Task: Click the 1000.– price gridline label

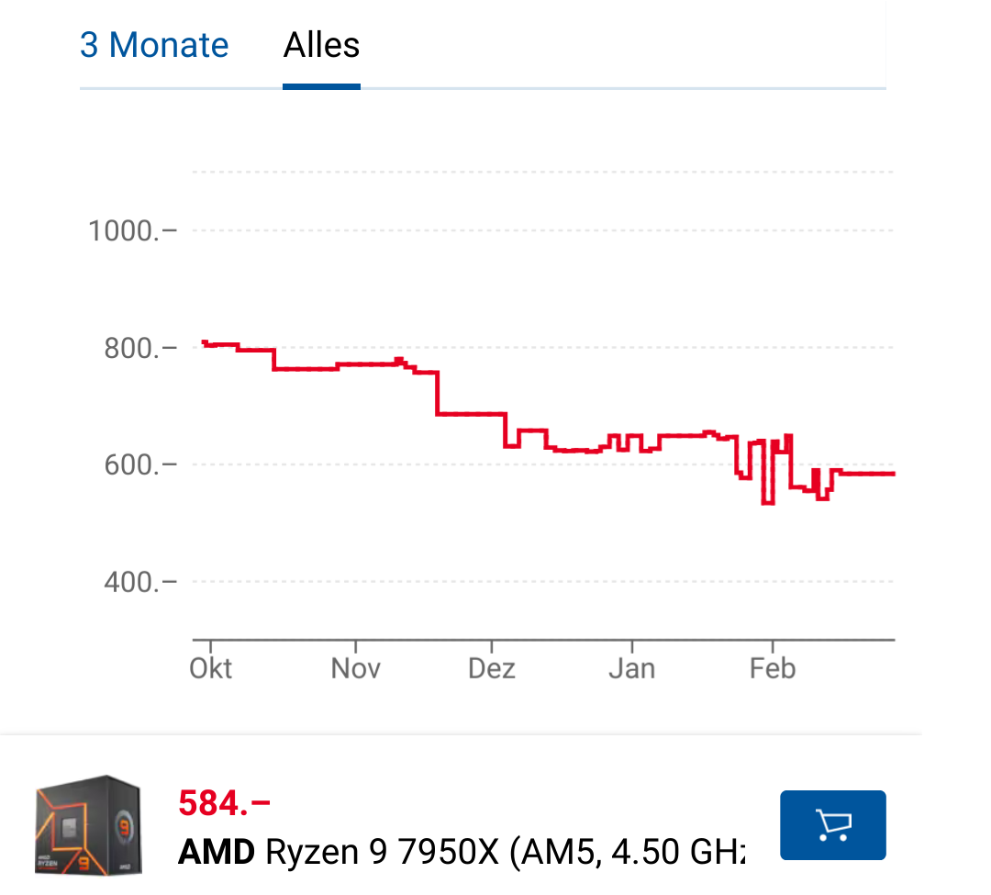Action: tap(129, 230)
